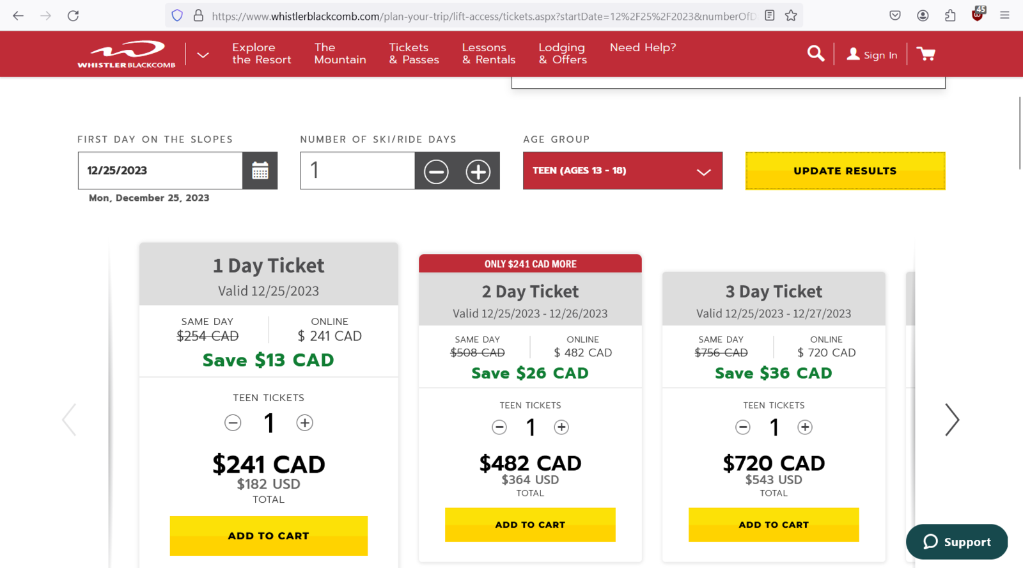This screenshot has height=568, width=1023.
Task: Decrease number of ski/ride days
Action: pos(436,171)
